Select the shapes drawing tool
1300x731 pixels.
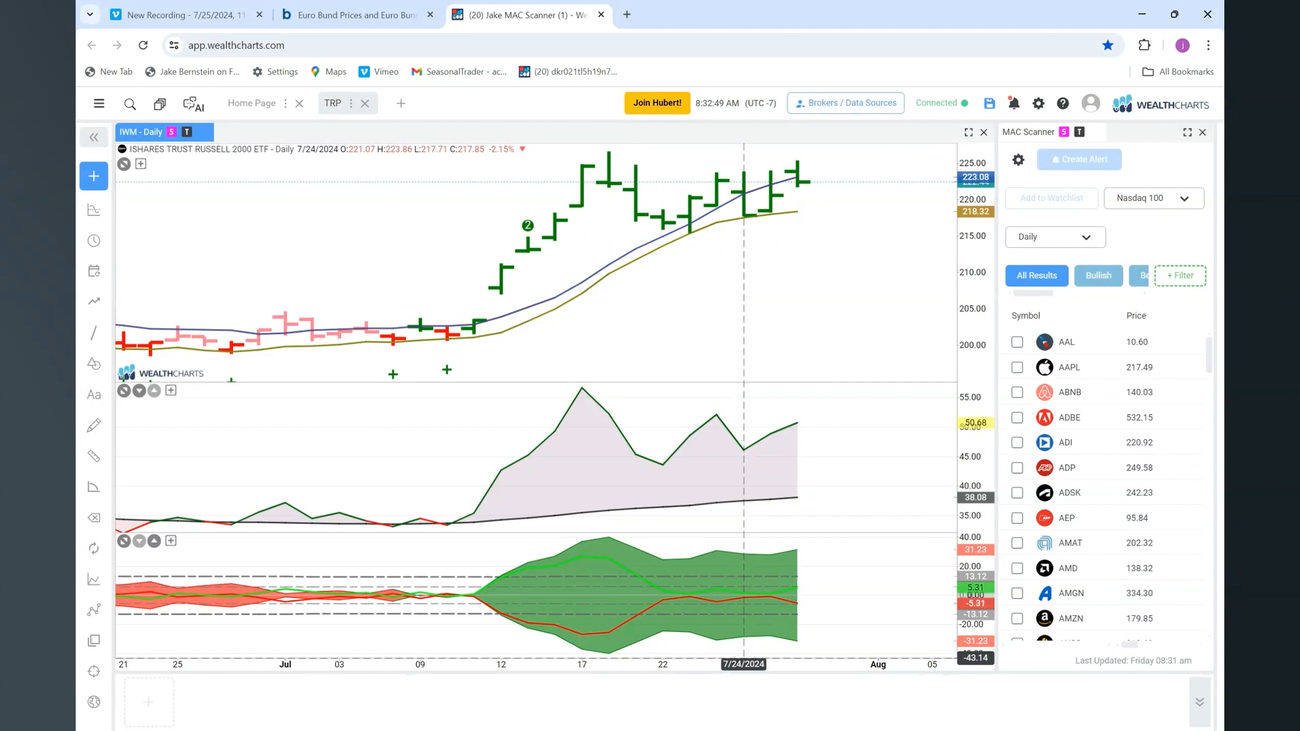point(94,363)
